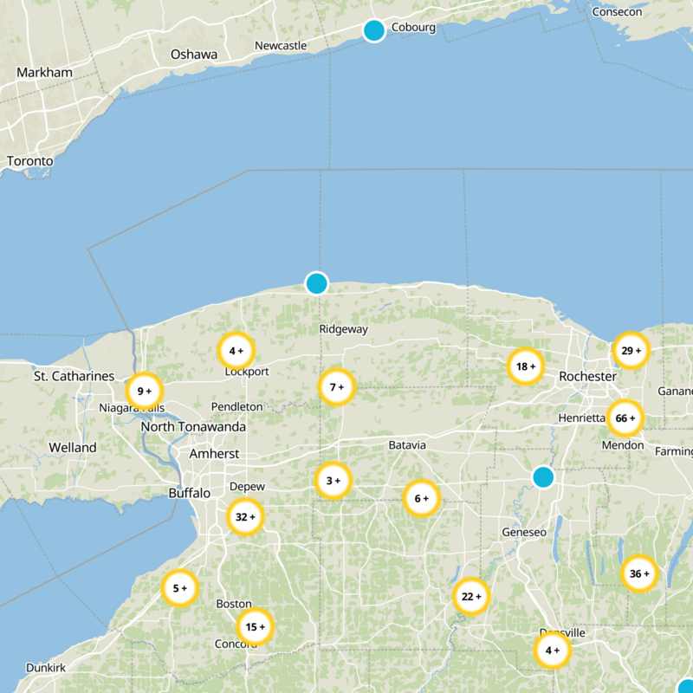693x693 pixels.
Task: Click the Oshawa city label
Action: tap(194, 55)
